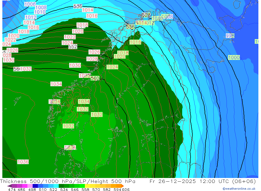The height and width of the screenshot is (191, 261).
Task: Click the legend value 558
Action: pyautogui.click(x=85, y=189)
